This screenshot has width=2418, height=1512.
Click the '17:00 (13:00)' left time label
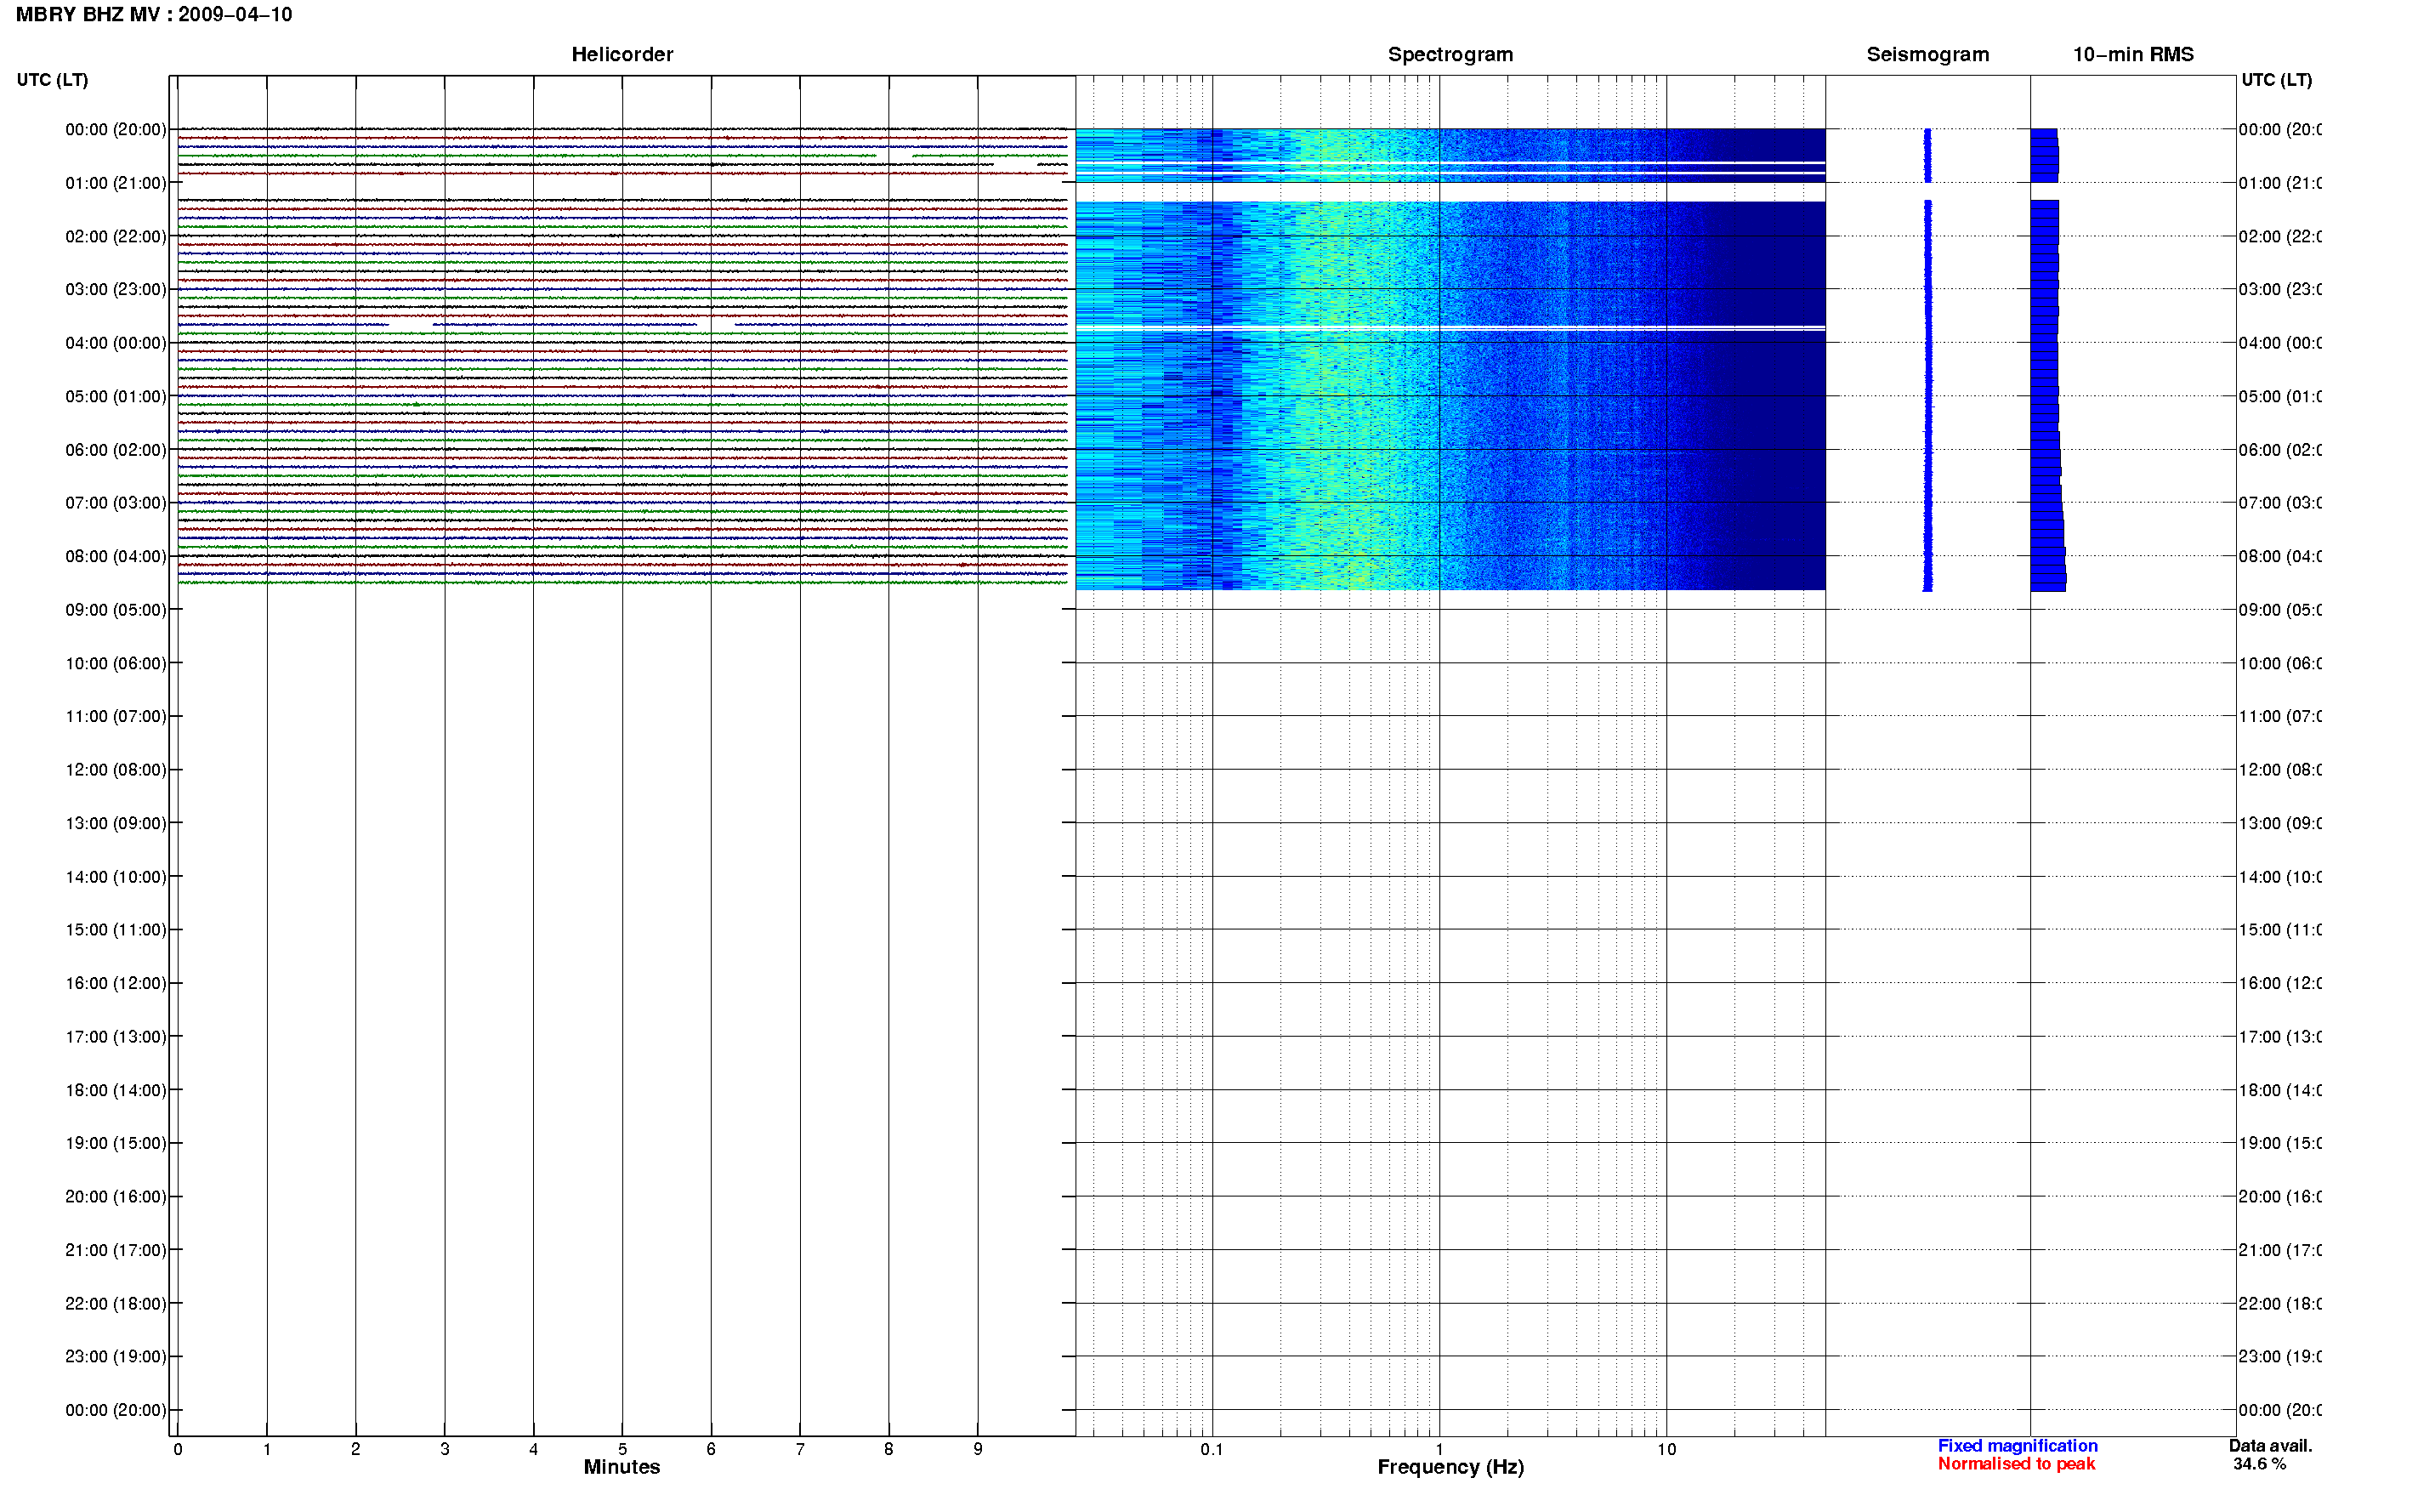(116, 1037)
